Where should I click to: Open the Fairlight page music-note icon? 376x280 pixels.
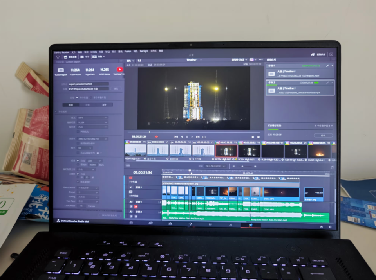click(230, 225)
